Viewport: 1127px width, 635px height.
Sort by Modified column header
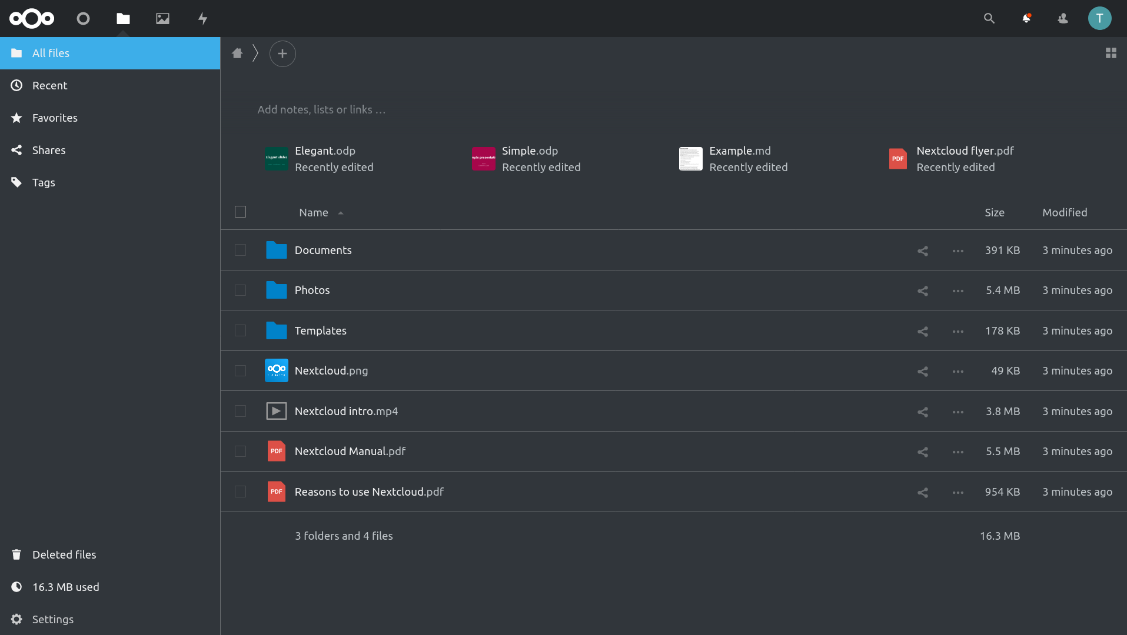(1064, 212)
